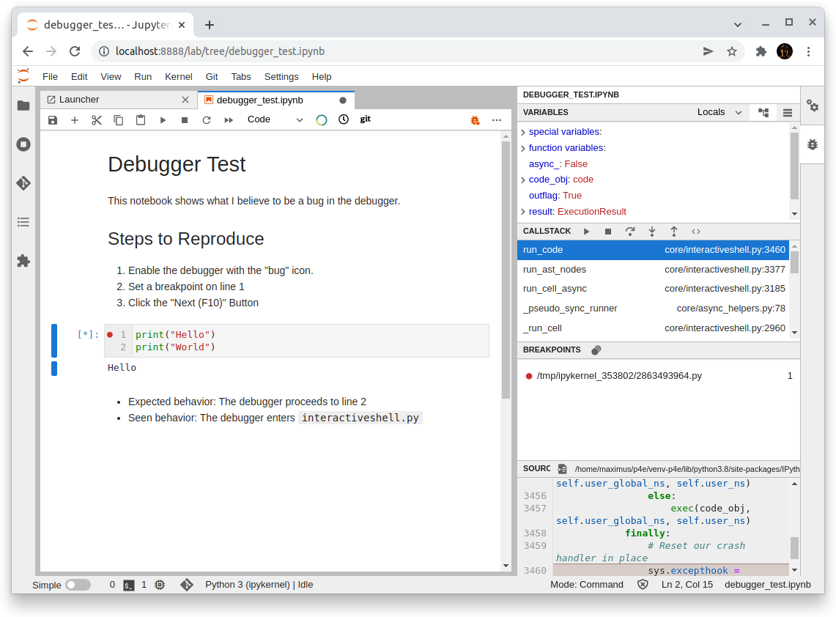Continue execution in callstack toolbar
This screenshot has width=836, height=617.
(x=586, y=232)
